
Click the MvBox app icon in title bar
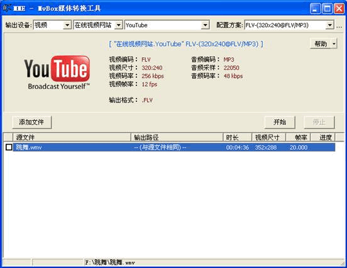[x=7, y=8]
